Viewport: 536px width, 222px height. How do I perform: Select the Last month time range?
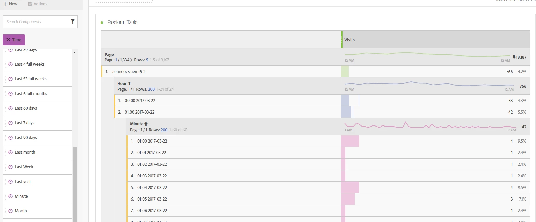coord(38,152)
